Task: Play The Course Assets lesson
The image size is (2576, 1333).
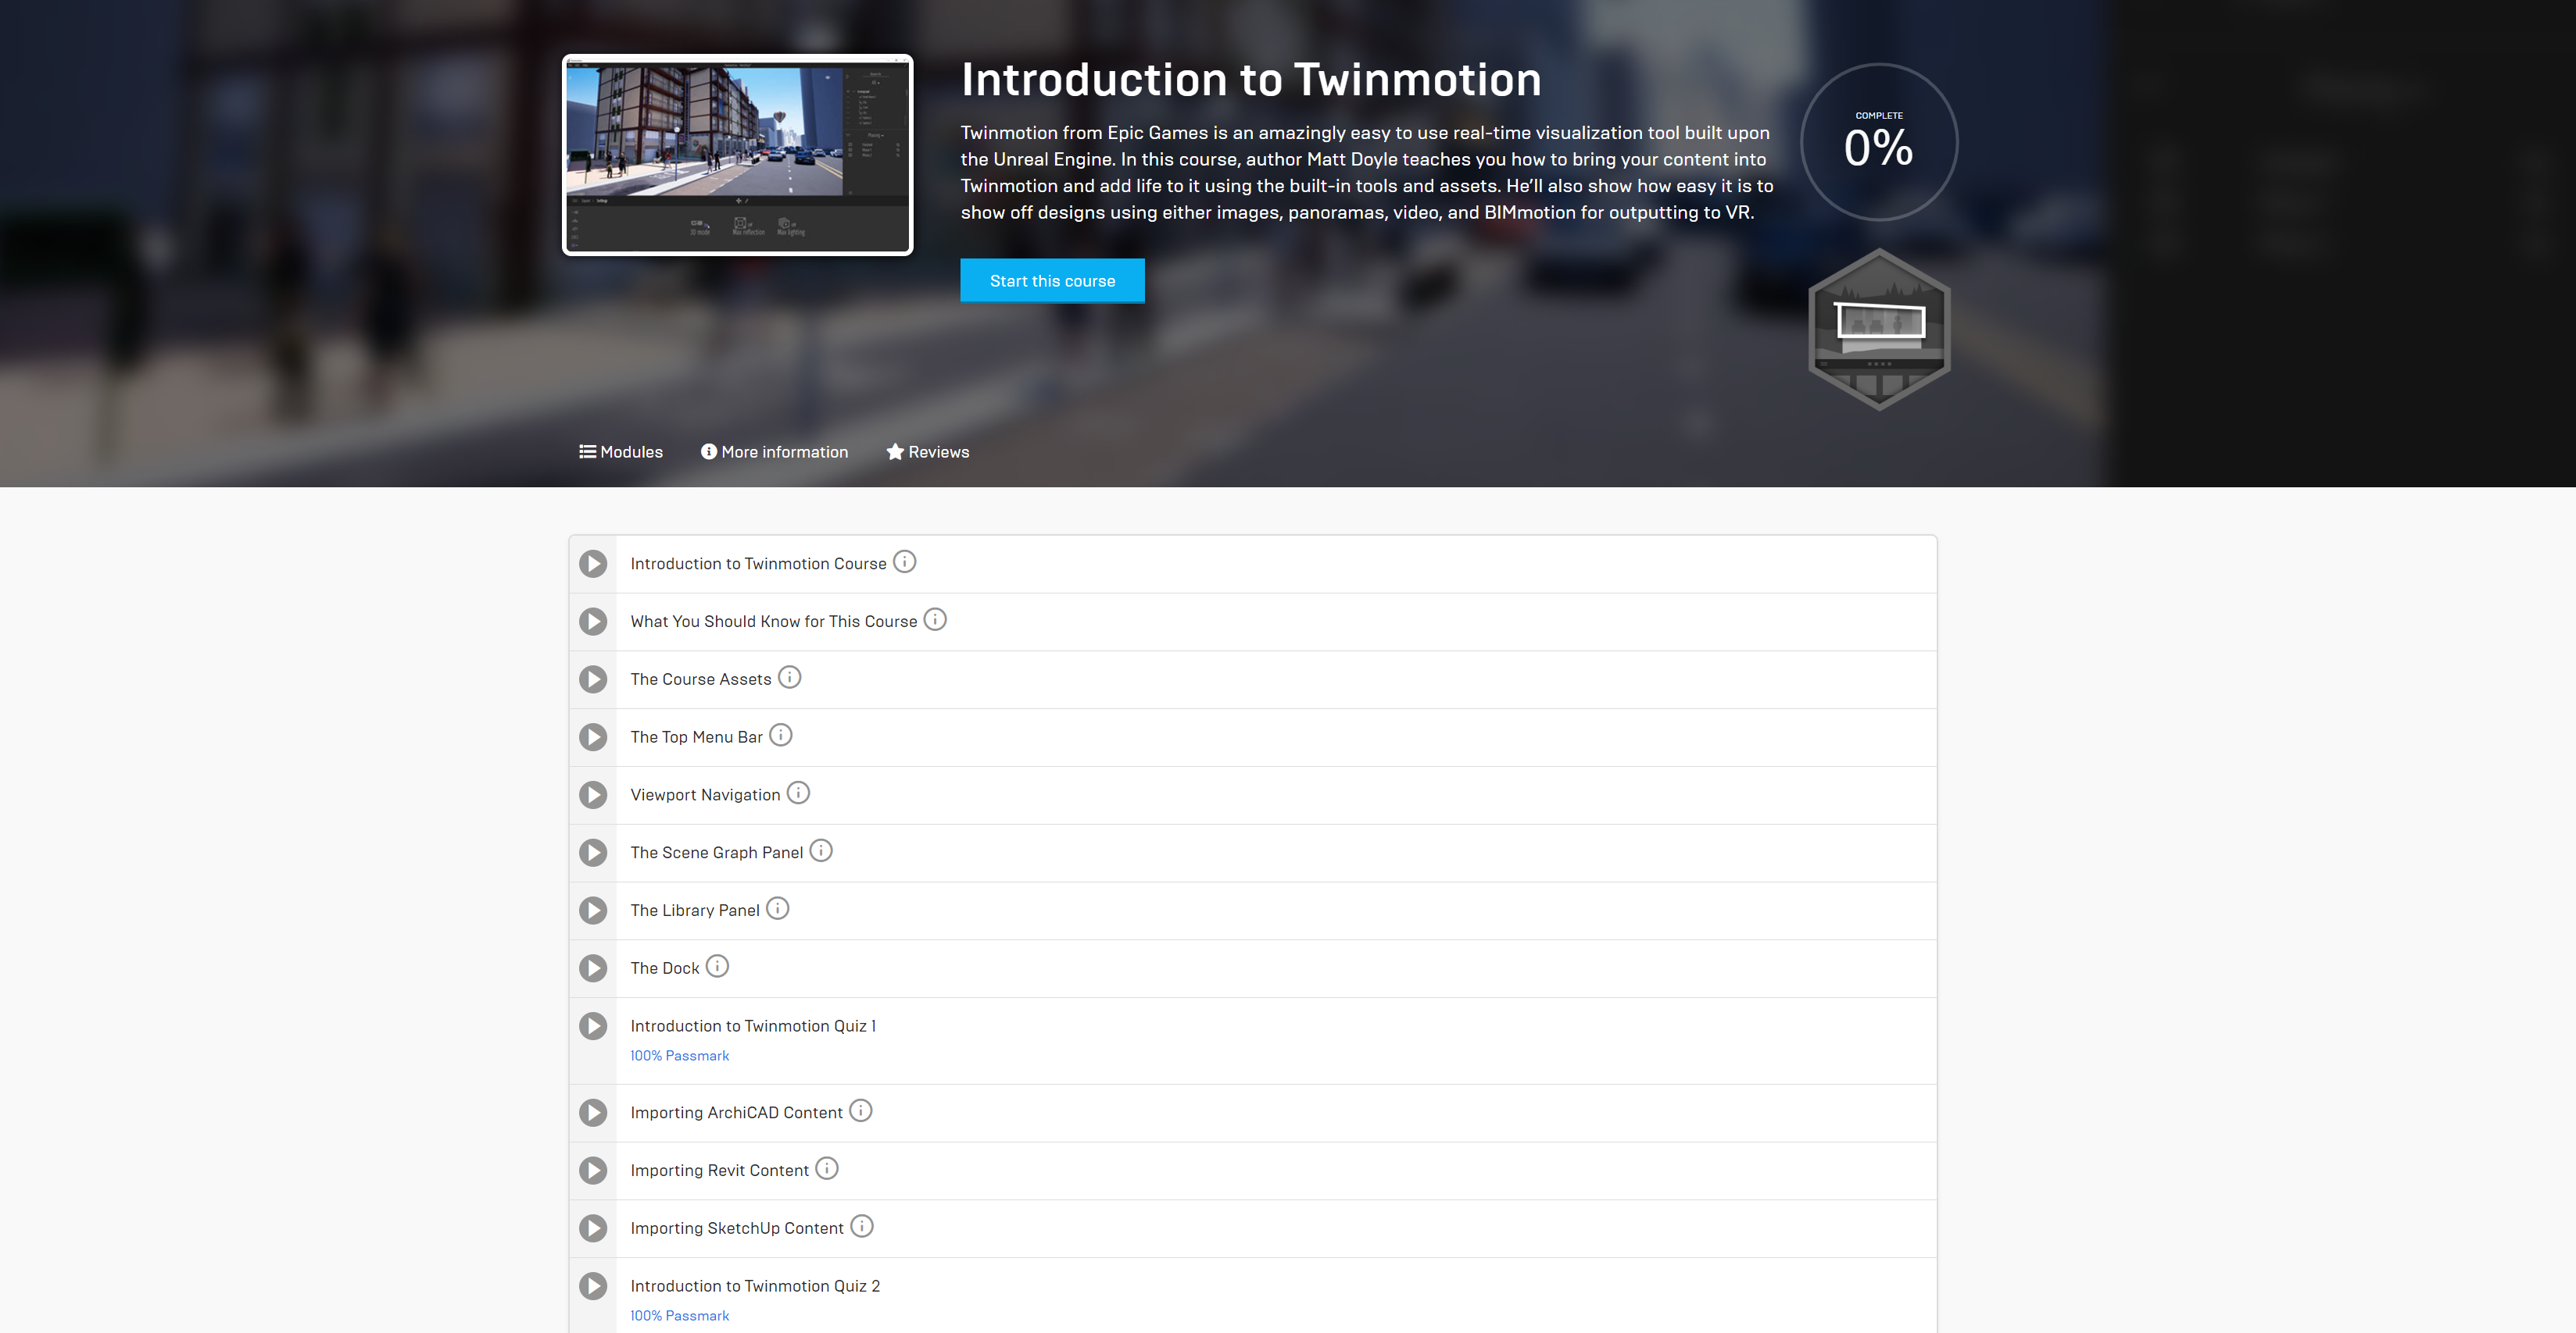Action: point(593,679)
